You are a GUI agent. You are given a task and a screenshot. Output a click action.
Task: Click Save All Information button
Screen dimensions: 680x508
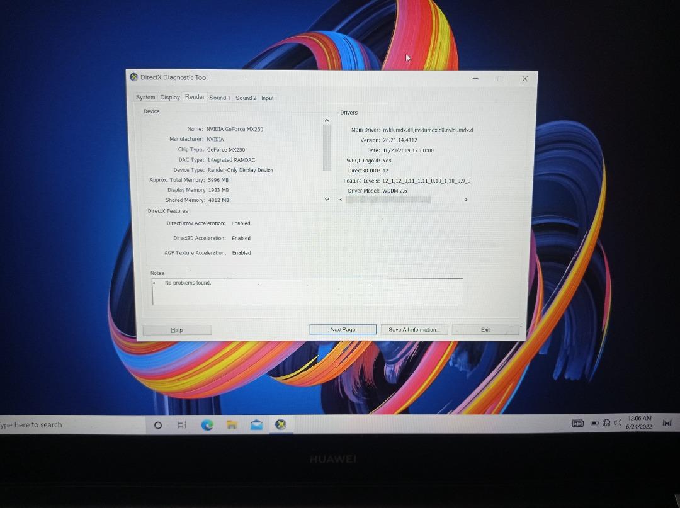413,330
